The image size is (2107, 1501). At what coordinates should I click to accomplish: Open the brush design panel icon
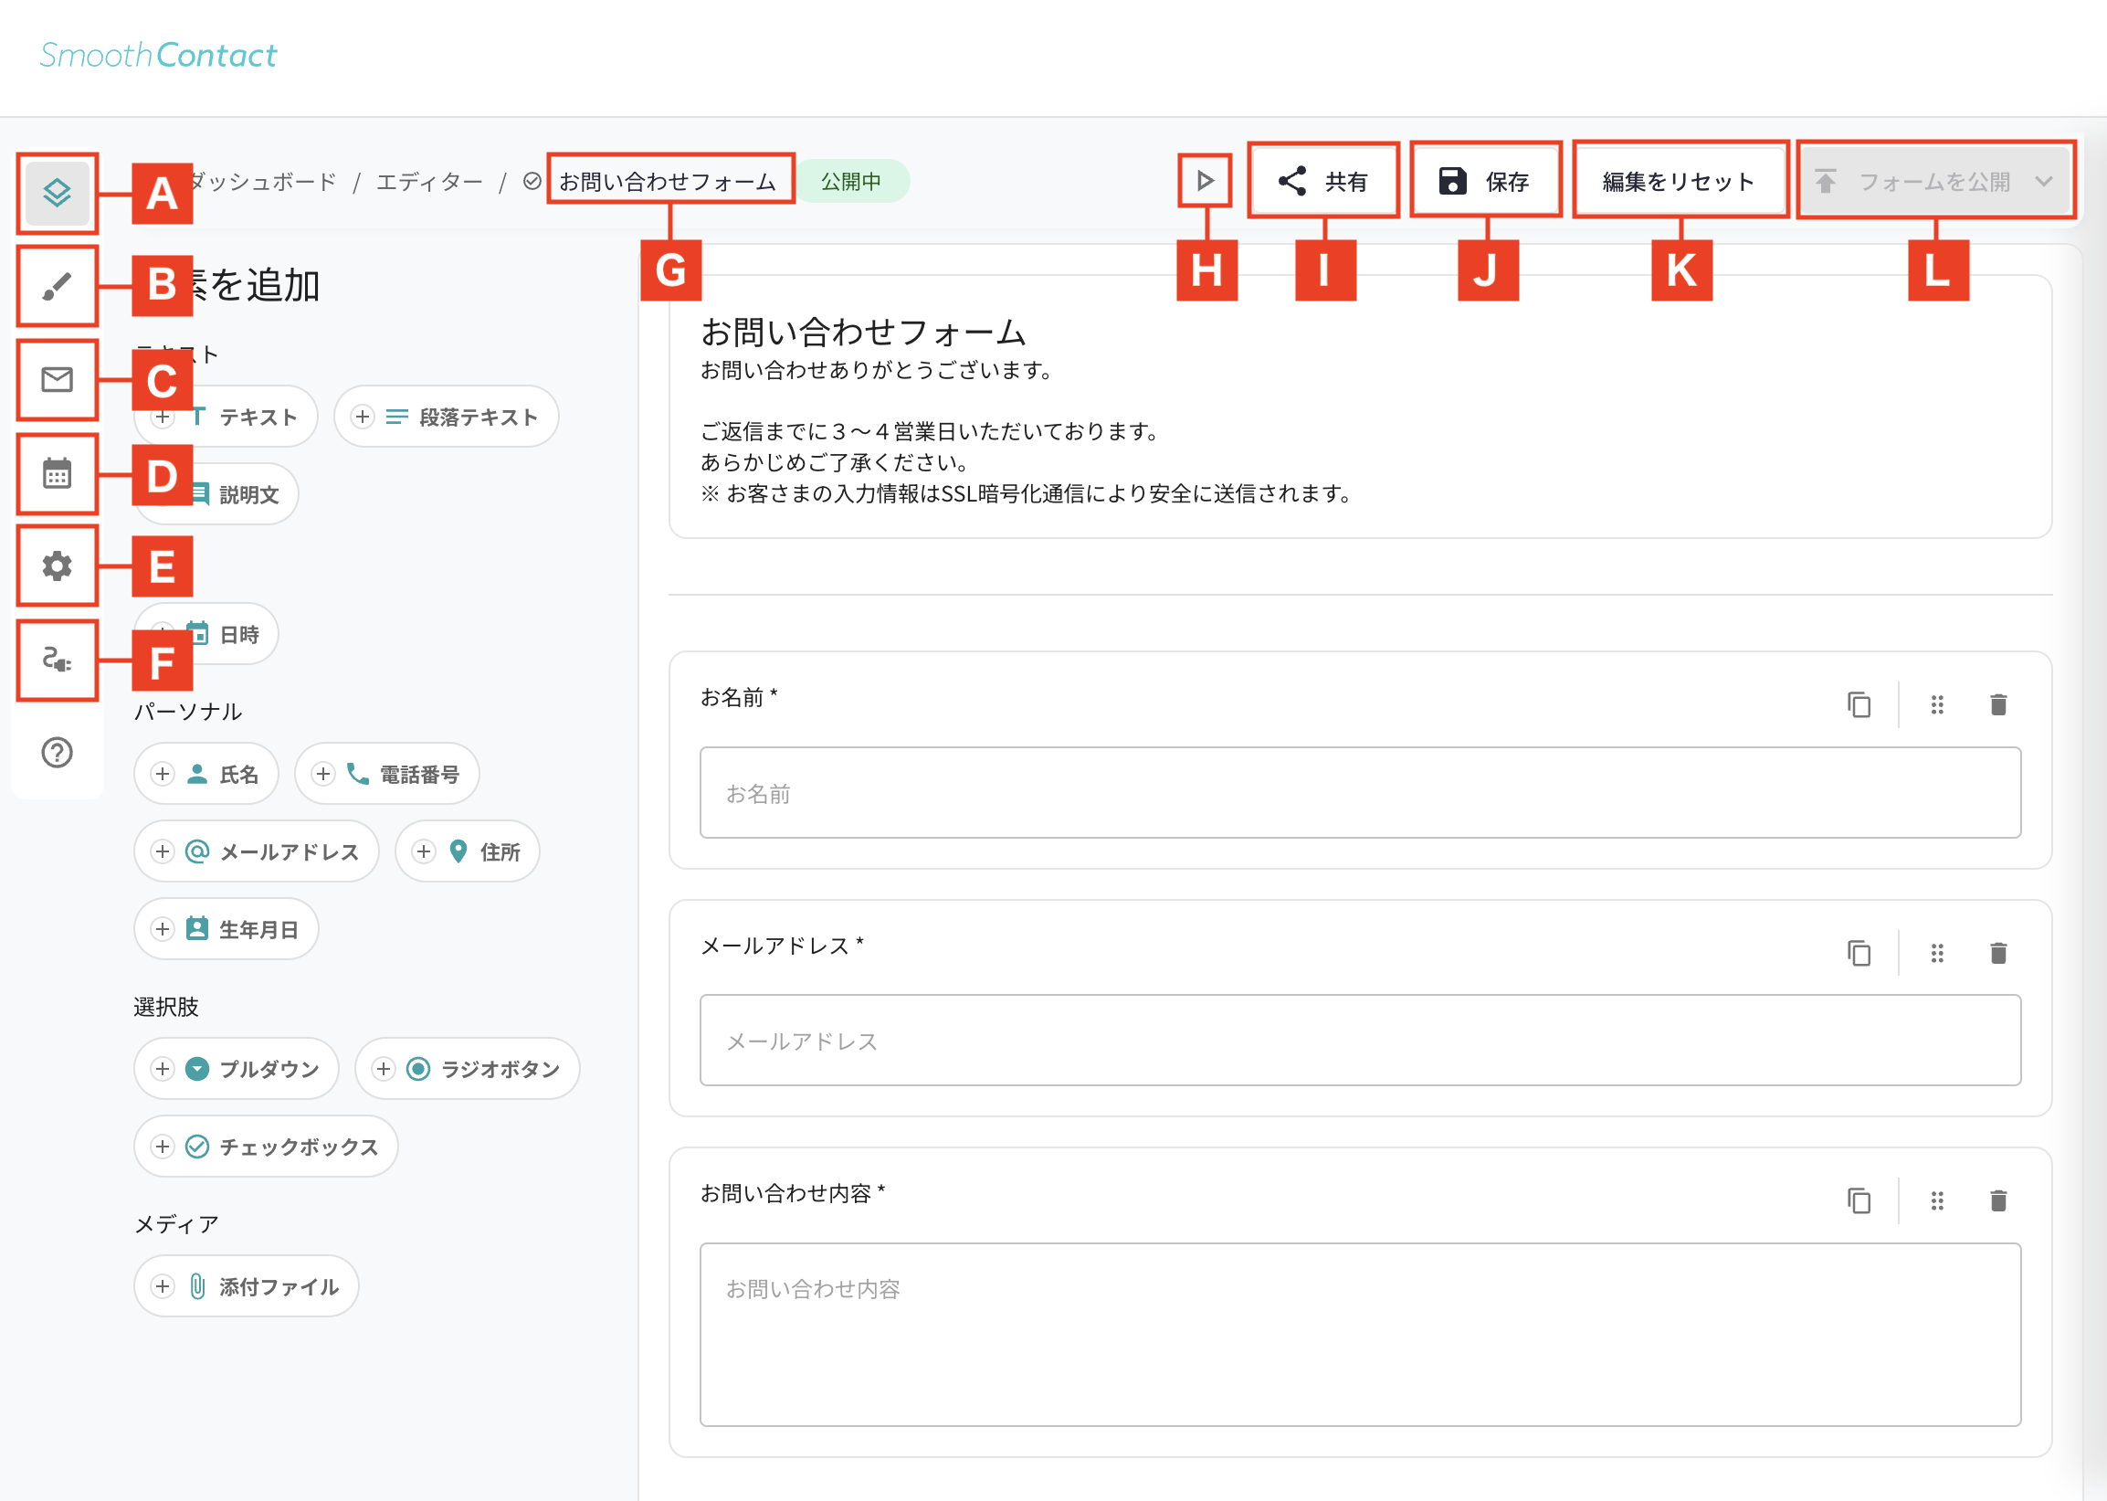(58, 287)
